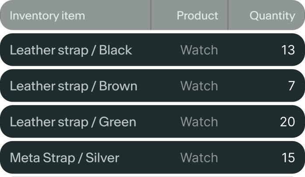Edit the quantity 15 cell
The image size is (305, 177).
pos(288,158)
